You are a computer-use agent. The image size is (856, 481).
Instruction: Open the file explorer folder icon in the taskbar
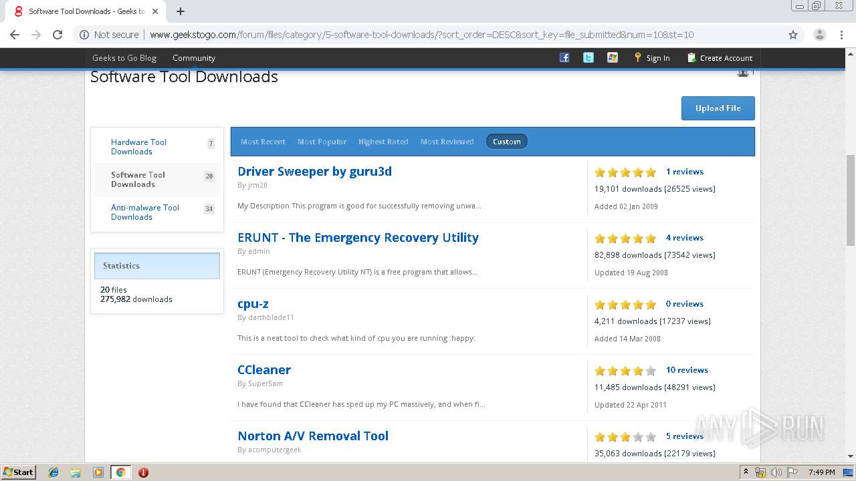click(76, 472)
